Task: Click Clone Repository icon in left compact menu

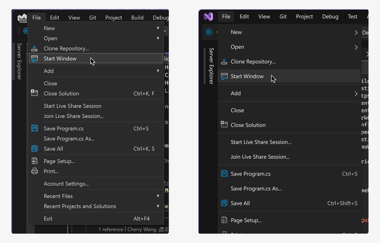Action: [x=35, y=48]
